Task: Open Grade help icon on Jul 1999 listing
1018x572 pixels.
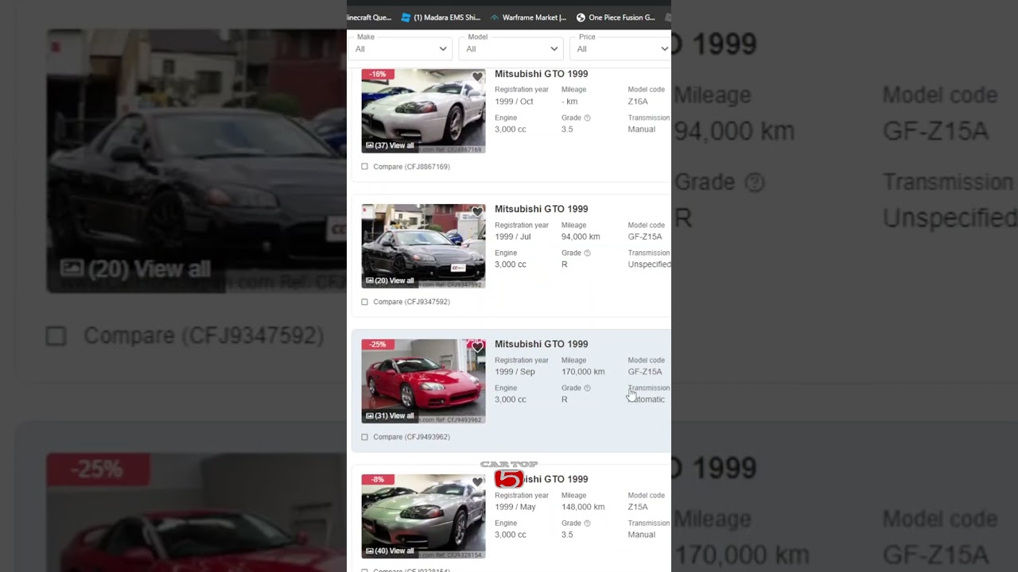Action: 587,253
